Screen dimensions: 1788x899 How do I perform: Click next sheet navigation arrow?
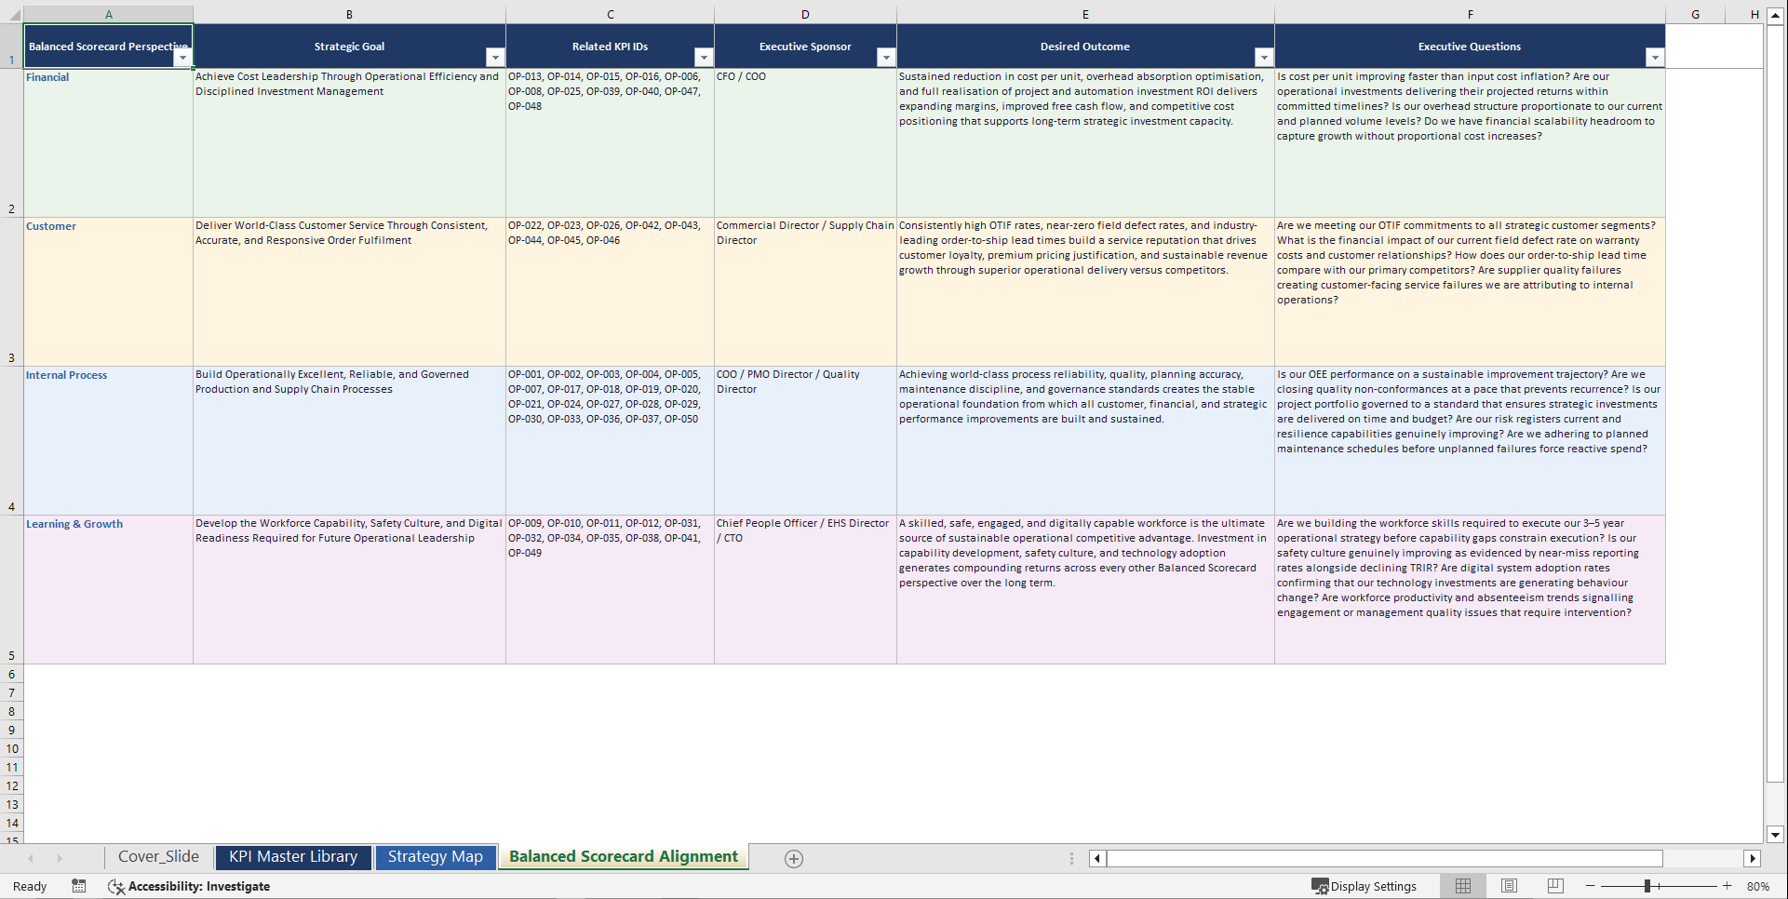tap(60, 858)
